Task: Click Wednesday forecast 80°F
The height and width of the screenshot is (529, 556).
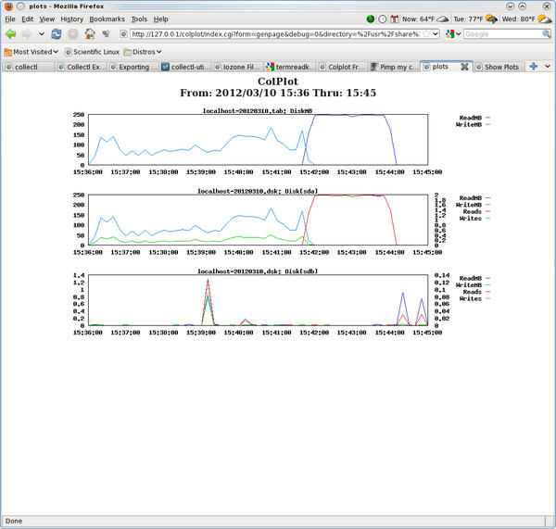Action: click(526, 19)
